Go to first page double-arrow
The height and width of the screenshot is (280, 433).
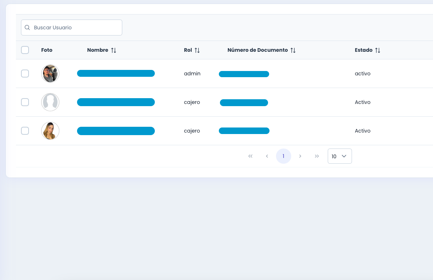[250, 156]
